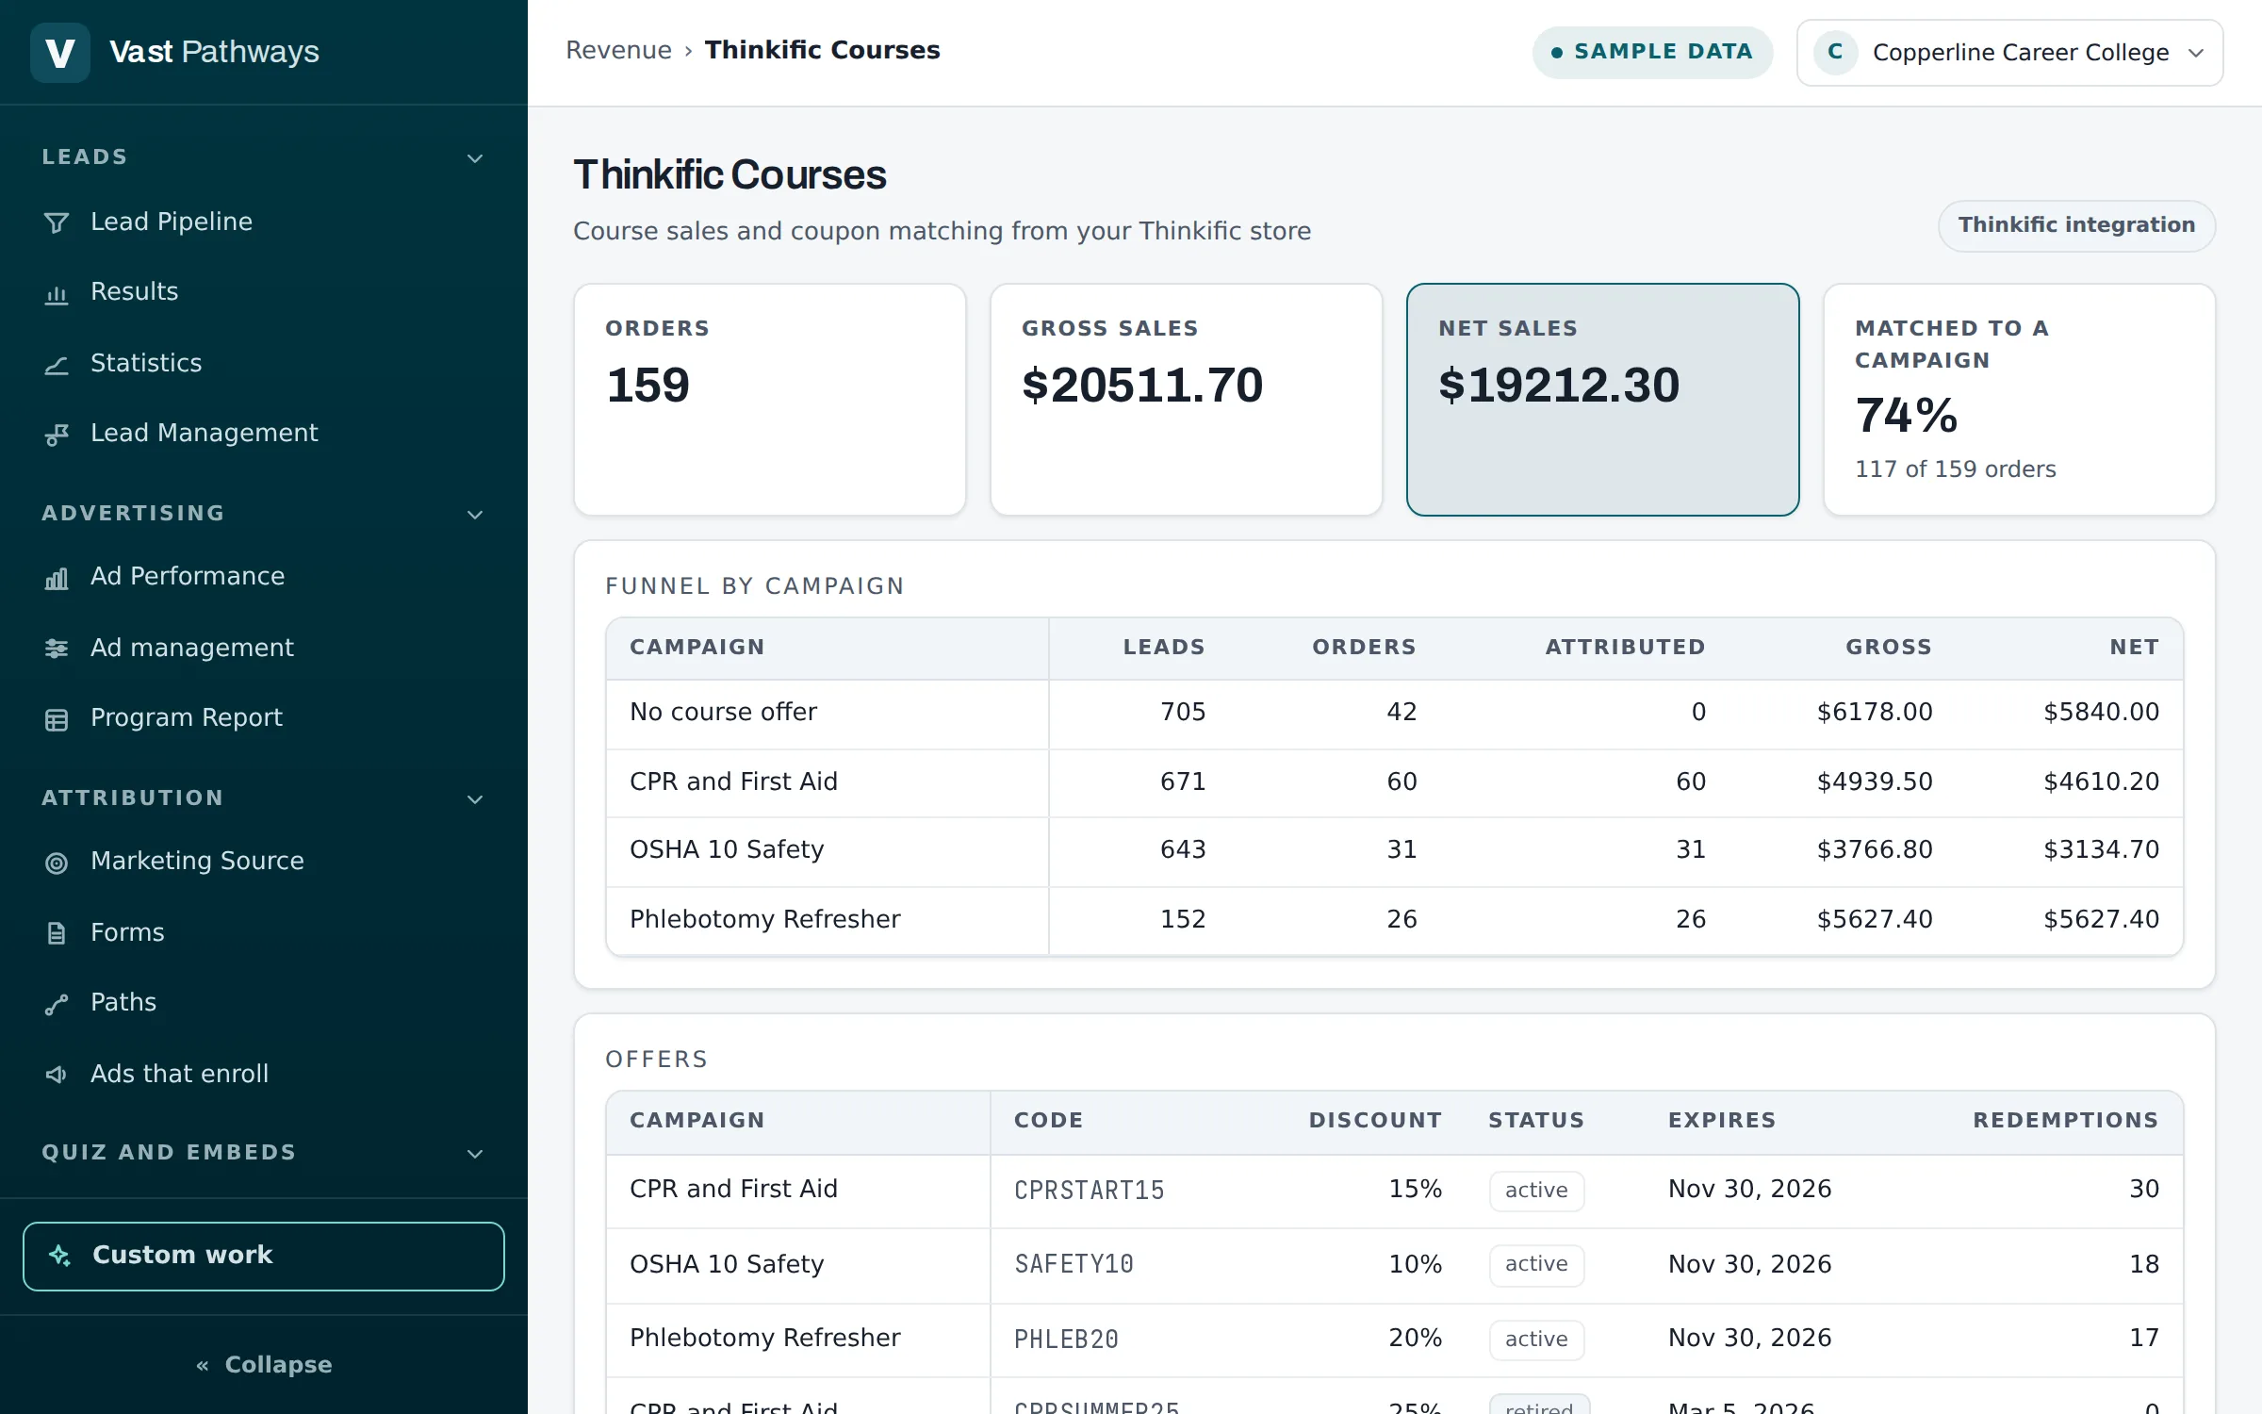Click the Ad Performance chart icon

[57, 577]
